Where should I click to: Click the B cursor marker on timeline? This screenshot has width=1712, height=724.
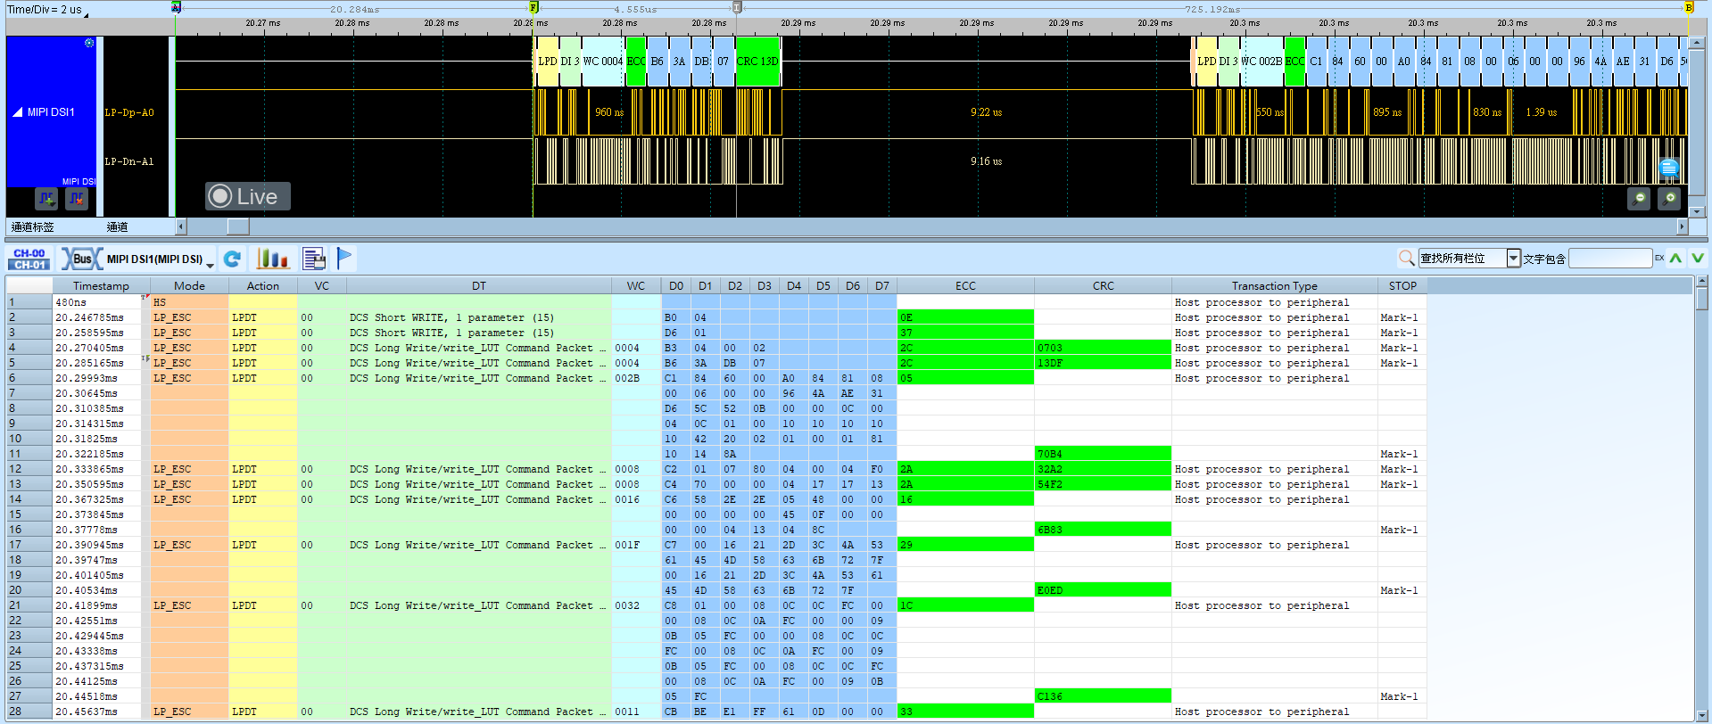[x=1689, y=8]
